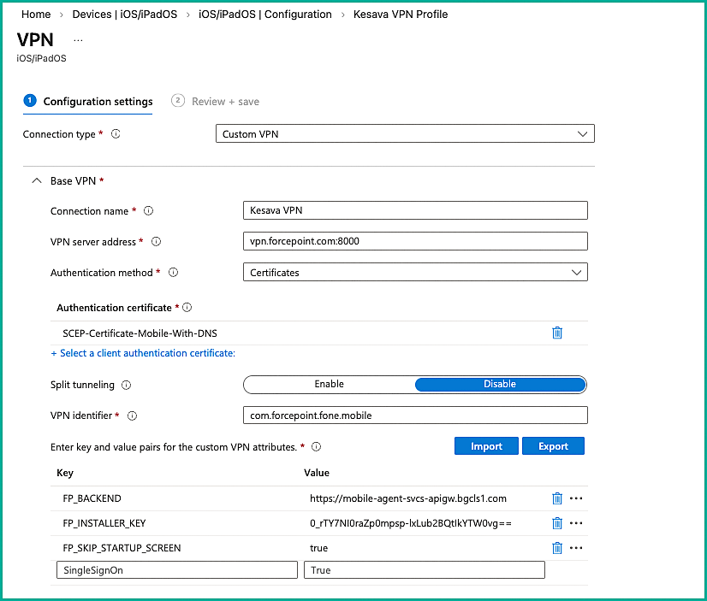Viewport: 707px width, 601px height.
Task: Click the Export button
Action: click(x=553, y=446)
